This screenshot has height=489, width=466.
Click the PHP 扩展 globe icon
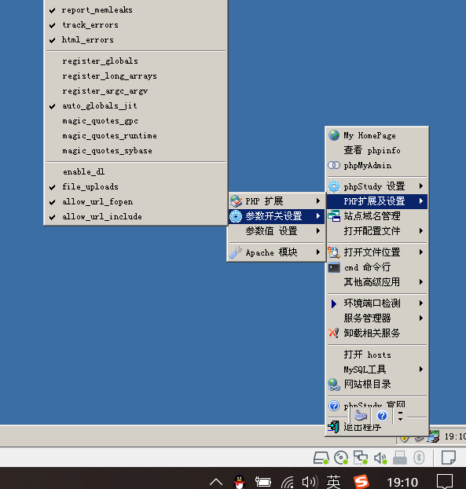[236, 201]
